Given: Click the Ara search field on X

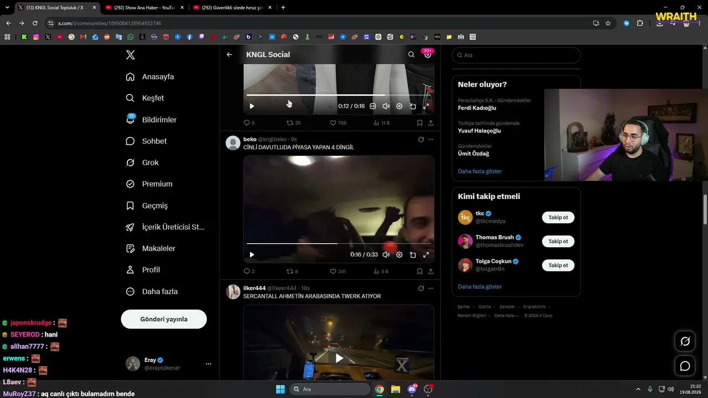Looking at the screenshot, I should [516, 55].
